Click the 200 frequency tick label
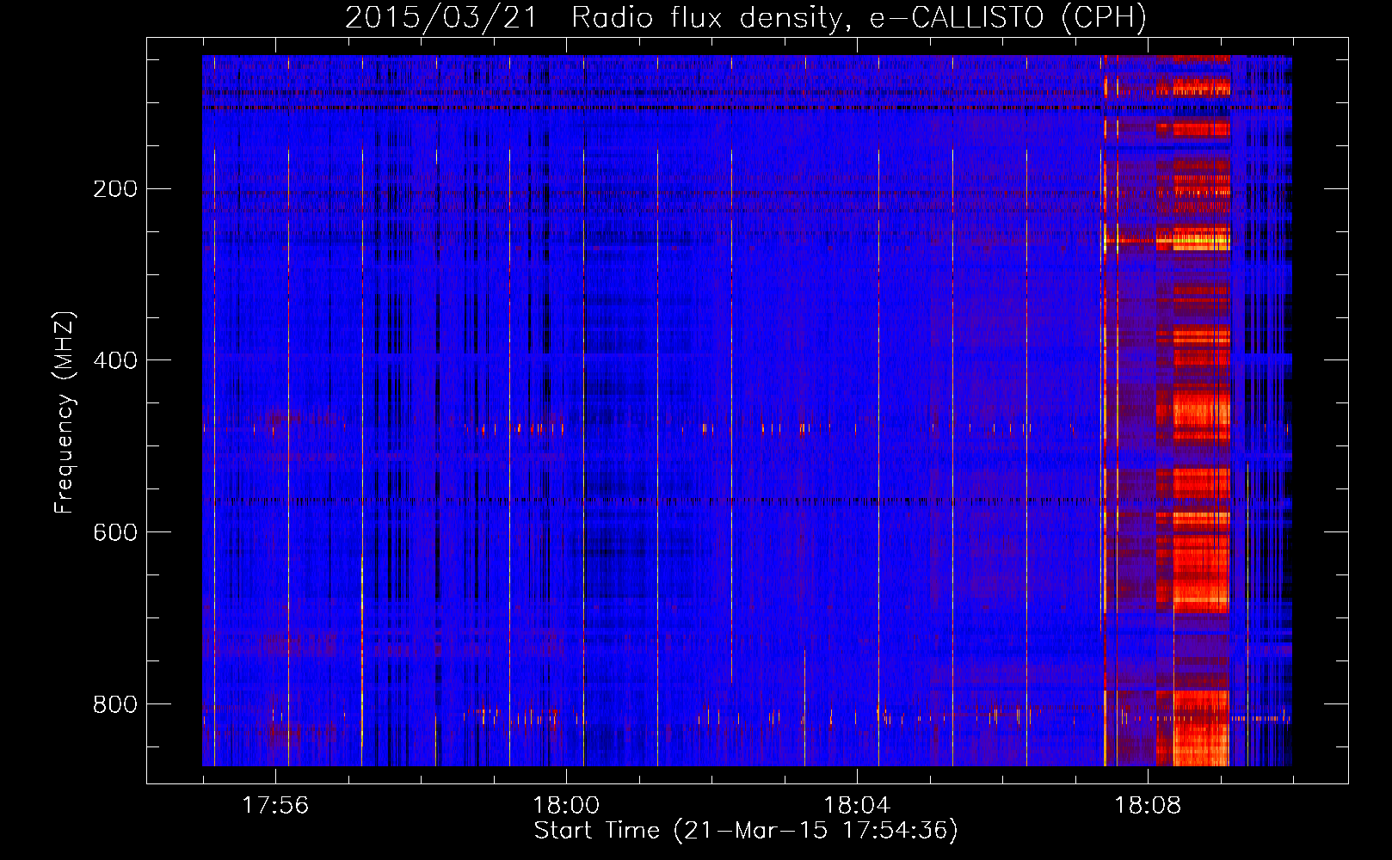 pos(115,189)
